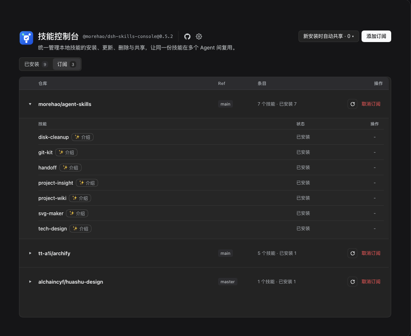Click the main ref badge for tt-a1i/archify
This screenshot has width=411, height=336.
click(225, 253)
